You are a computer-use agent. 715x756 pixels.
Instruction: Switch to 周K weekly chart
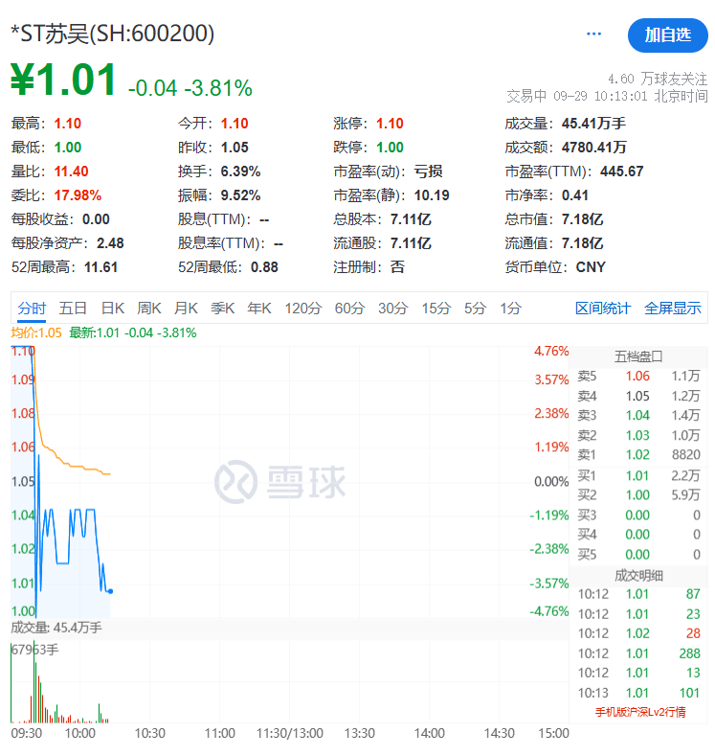pyautogui.click(x=149, y=308)
